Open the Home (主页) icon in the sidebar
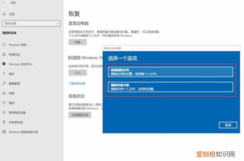This screenshot has width=244, height=161. pyautogui.click(x=4, y=14)
